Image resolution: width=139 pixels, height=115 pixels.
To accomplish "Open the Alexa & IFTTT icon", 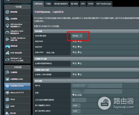I will pos(7,93).
